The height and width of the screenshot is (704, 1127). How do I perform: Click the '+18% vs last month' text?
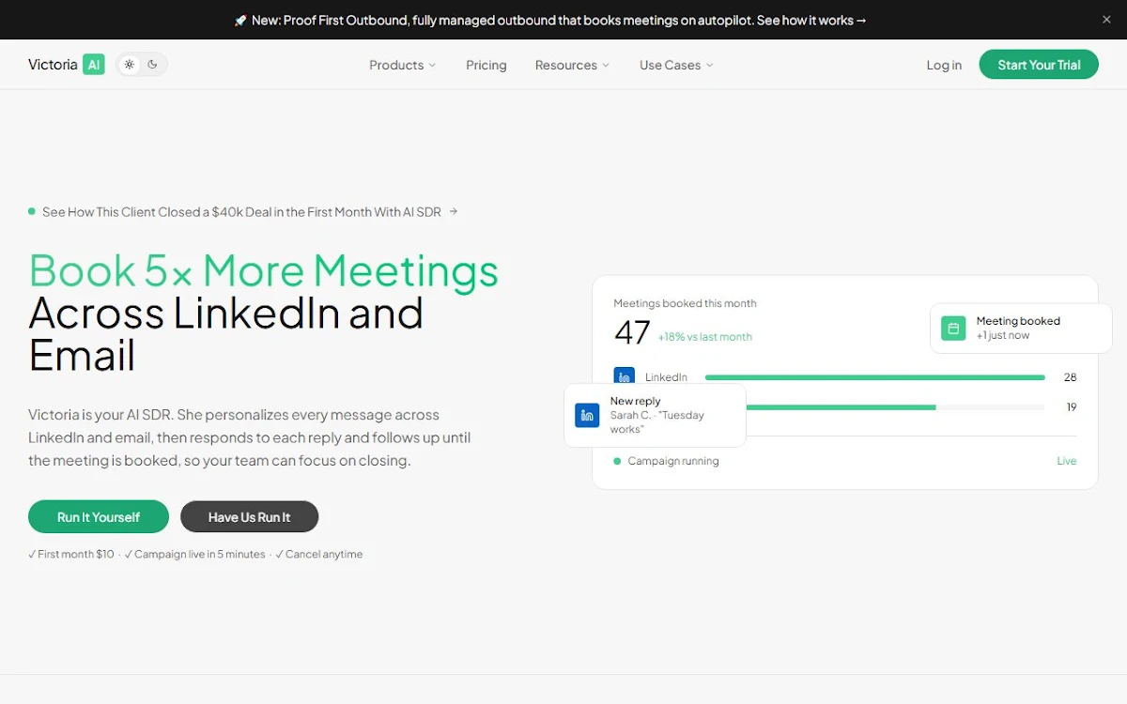tap(704, 337)
